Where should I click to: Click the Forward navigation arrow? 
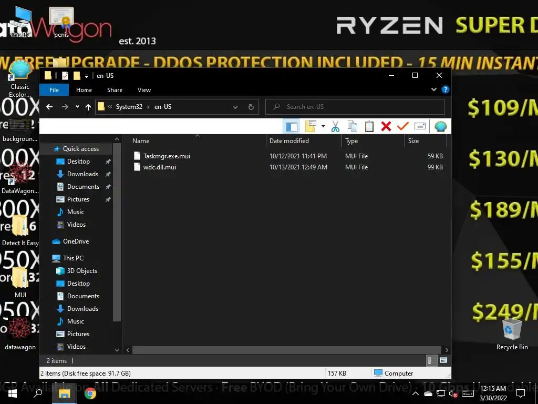[x=65, y=107]
